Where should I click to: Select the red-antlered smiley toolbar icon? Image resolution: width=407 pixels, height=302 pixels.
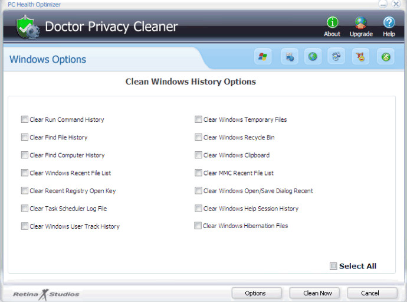coord(360,57)
